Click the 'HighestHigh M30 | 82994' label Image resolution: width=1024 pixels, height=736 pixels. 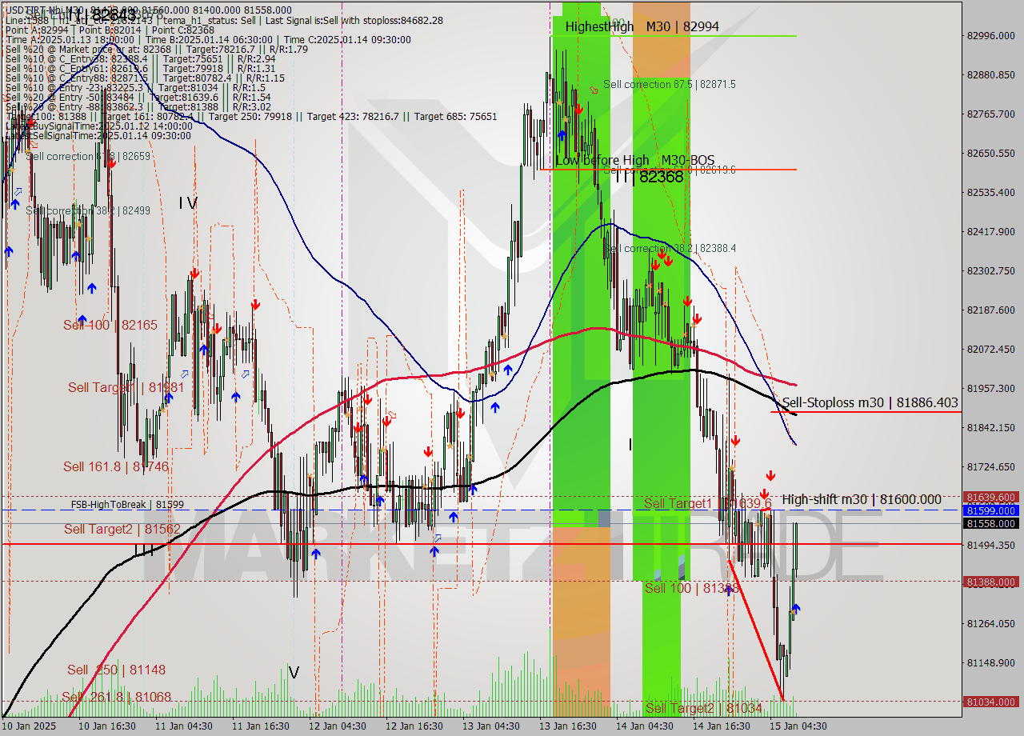[642, 26]
